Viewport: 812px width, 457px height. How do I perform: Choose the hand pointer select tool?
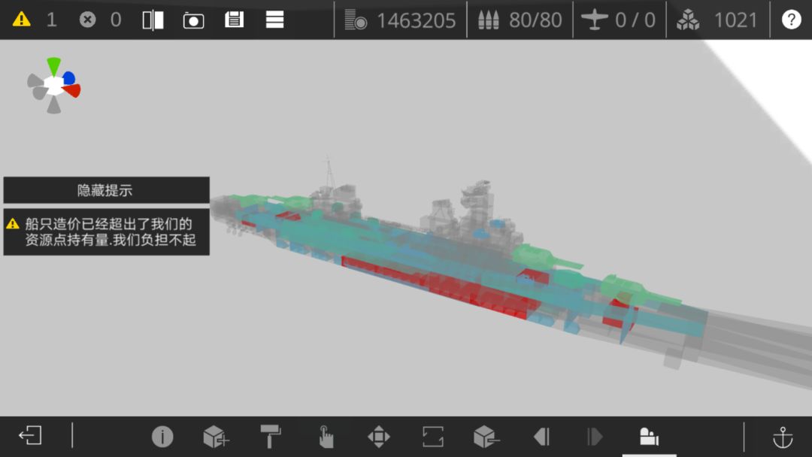tap(326, 436)
